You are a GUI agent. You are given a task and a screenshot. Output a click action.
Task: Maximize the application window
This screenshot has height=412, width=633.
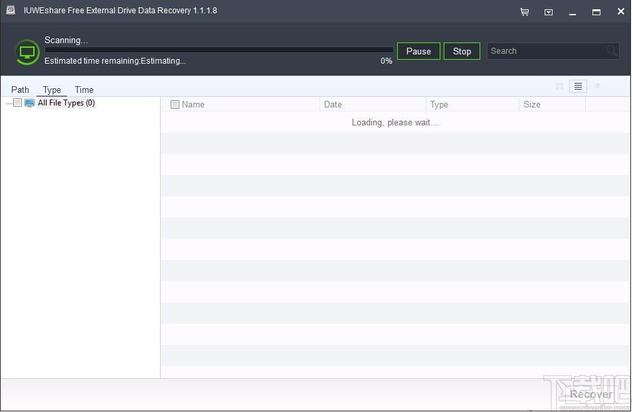tap(596, 12)
